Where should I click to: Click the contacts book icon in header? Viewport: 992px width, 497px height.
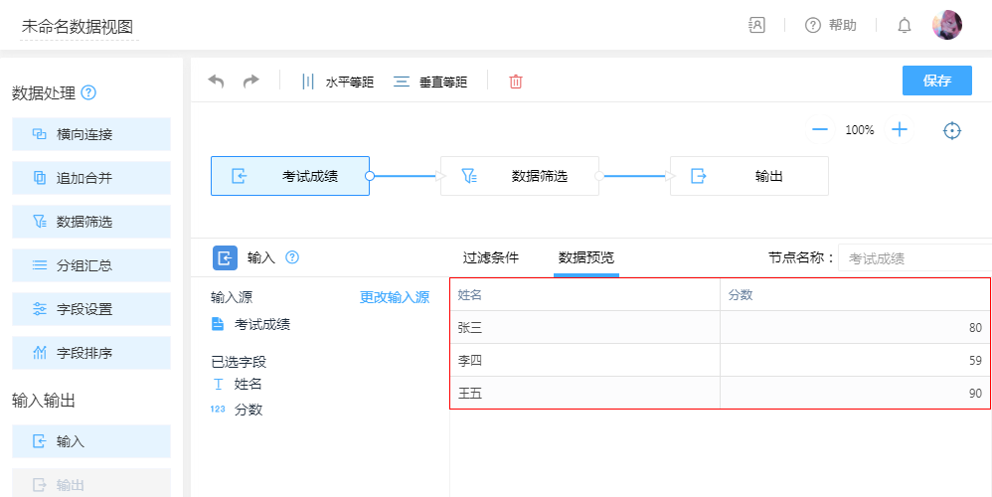[757, 26]
